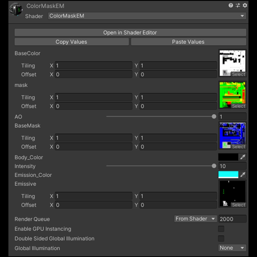The height and width of the screenshot is (257, 257).
Task: Open the Global Illumination None dropdown
Action: coord(232,248)
